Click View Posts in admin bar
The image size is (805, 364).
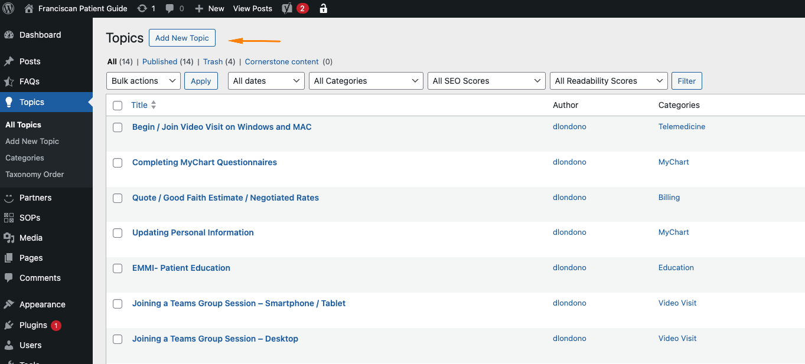tap(253, 8)
